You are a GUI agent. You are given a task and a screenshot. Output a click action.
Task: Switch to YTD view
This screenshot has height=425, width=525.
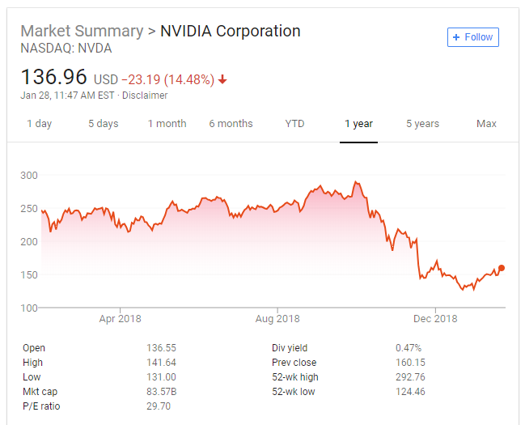(294, 124)
